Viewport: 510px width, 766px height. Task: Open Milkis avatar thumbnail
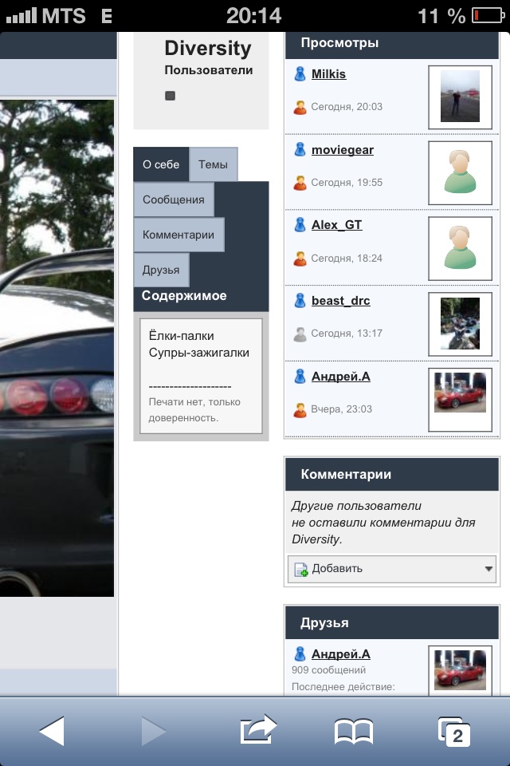pyautogui.click(x=460, y=97)
